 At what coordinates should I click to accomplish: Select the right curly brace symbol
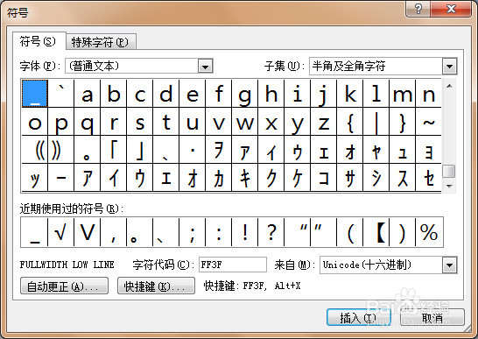[x=402, y=122]
